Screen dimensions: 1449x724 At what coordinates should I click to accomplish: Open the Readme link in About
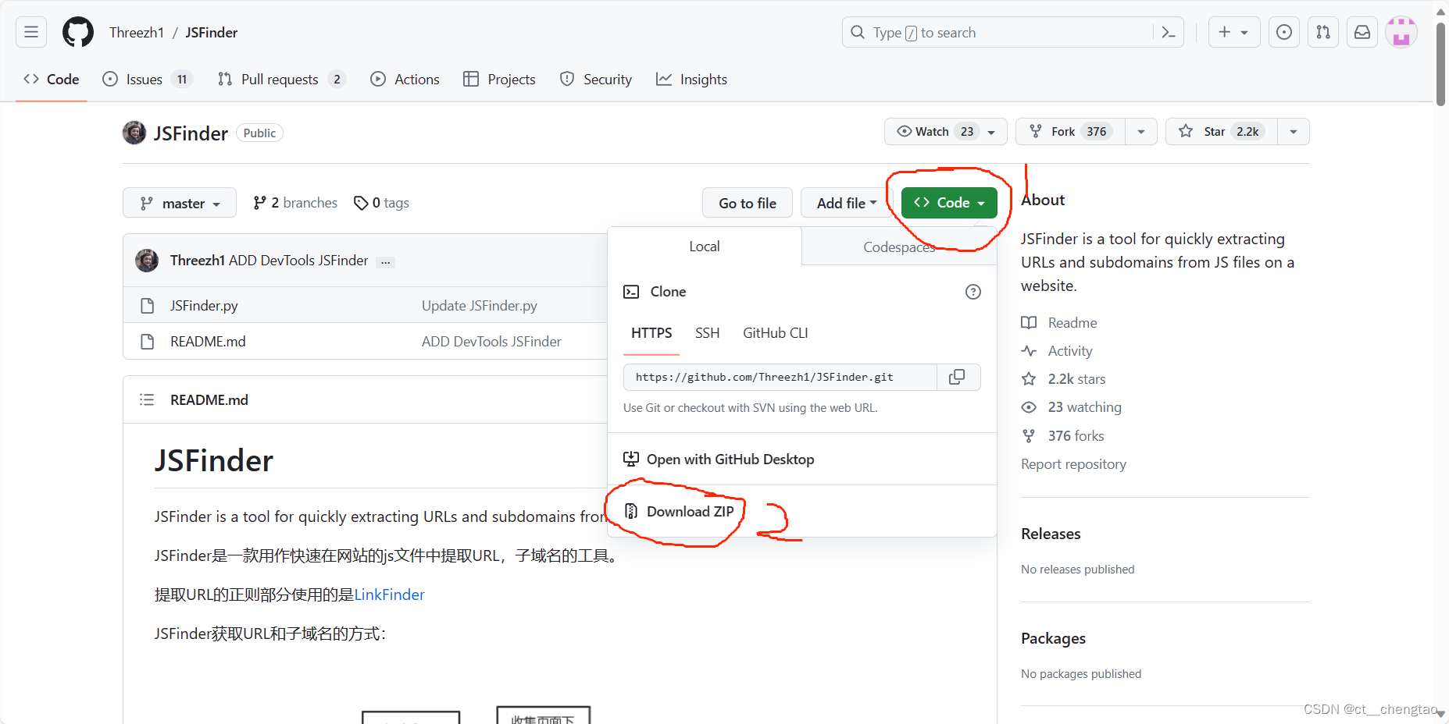click(x=1059, y=323)
